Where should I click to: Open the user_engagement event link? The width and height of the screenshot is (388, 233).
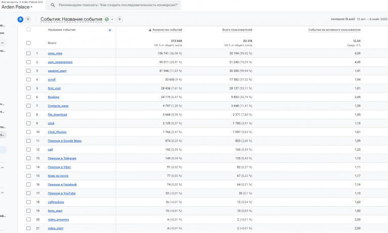[60, 62]
